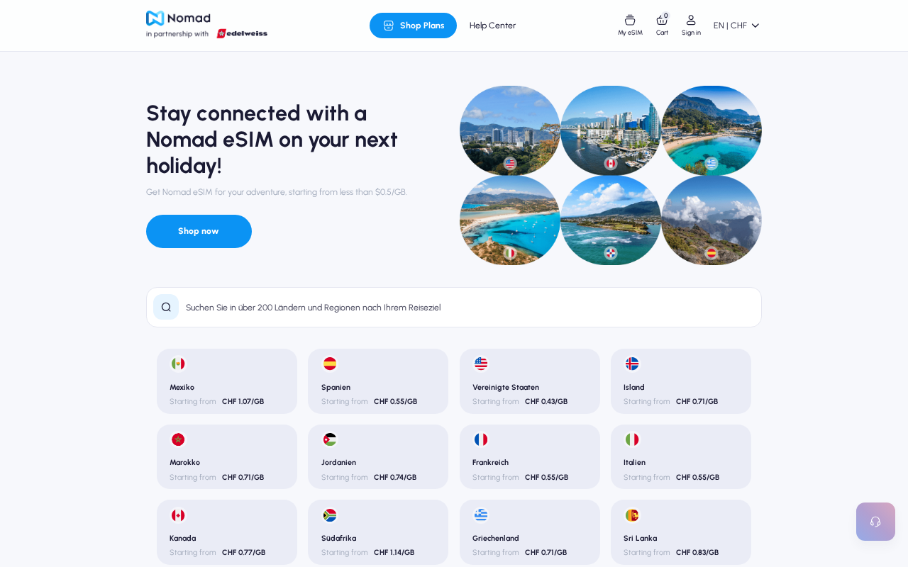Focus the destination search field

pos(454,307)
